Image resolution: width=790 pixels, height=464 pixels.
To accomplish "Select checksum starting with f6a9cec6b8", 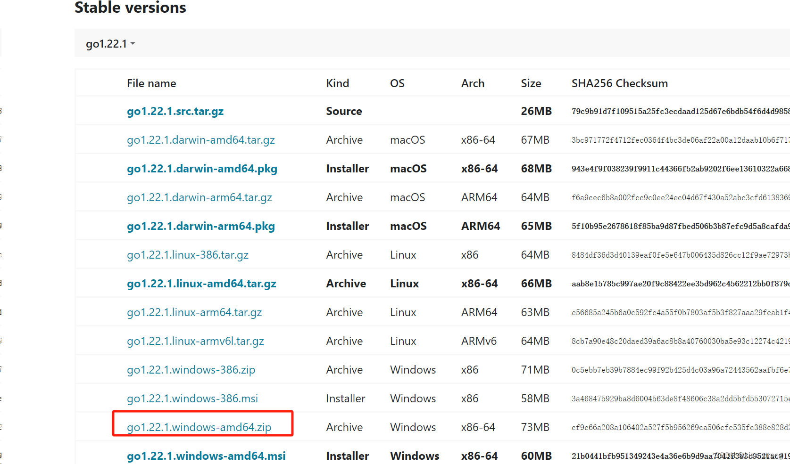I will (x=681, y=197).
